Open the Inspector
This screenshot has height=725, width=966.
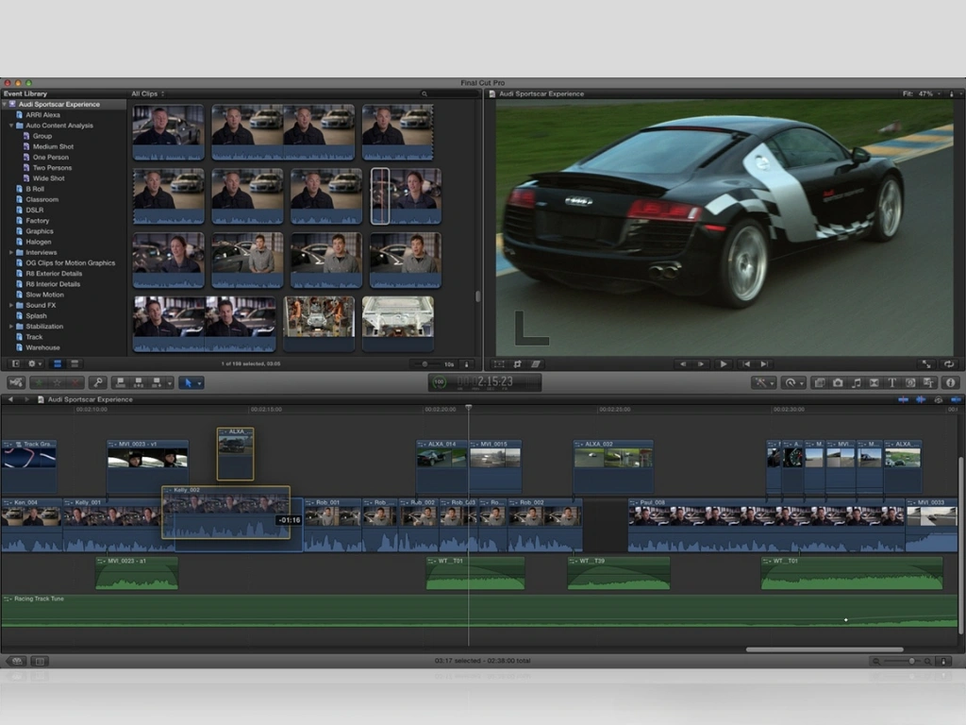[951, 382]
